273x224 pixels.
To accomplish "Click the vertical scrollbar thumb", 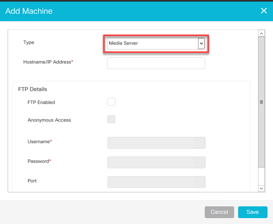I will pyautogui.click(x=261, y=102).
